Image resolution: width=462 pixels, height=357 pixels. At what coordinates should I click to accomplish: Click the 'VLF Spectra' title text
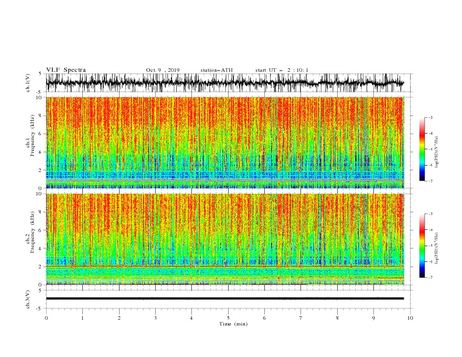pos(66,70)
